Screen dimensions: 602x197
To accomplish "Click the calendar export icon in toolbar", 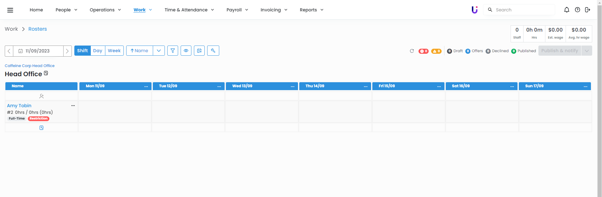I will (x=199, y=51).
